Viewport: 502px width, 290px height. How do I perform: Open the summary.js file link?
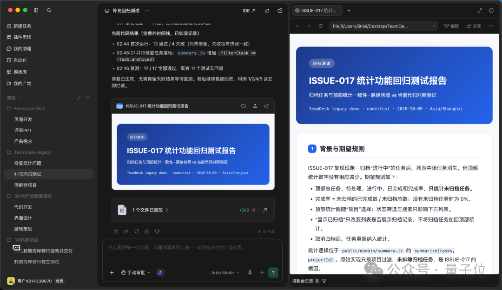191,53
